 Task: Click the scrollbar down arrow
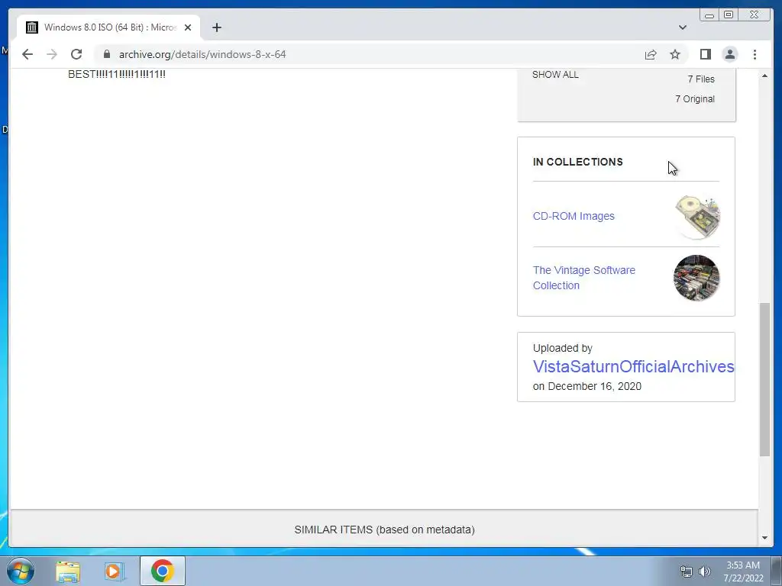pos(764,538)
